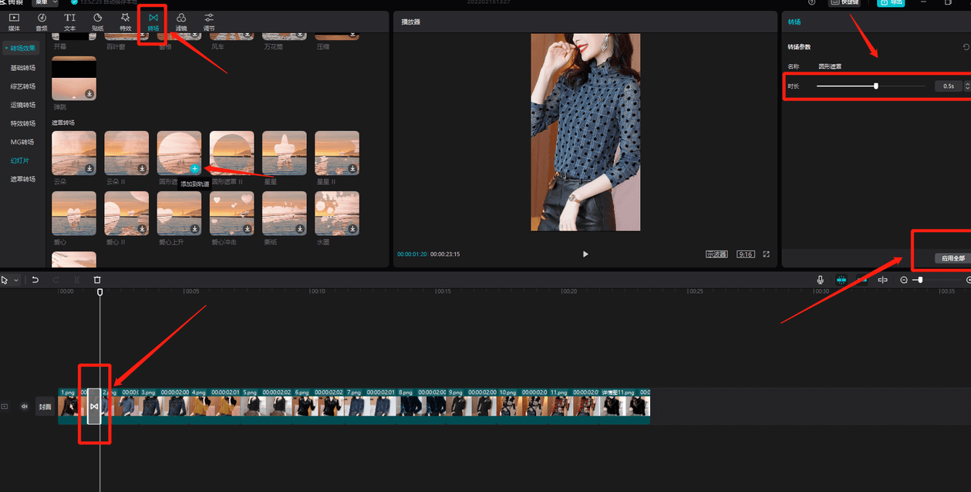971x492 pixels.
Task: Click the playhead marker on ruler
Action: click(99, 292)
